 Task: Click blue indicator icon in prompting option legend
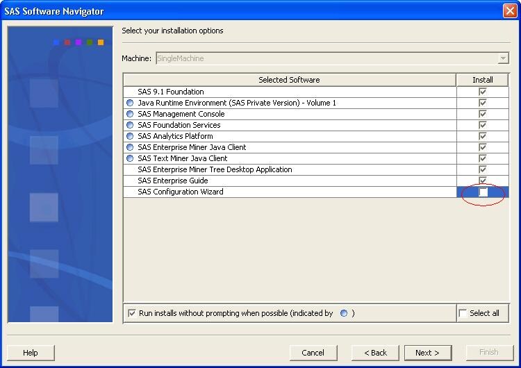(344, 313)
